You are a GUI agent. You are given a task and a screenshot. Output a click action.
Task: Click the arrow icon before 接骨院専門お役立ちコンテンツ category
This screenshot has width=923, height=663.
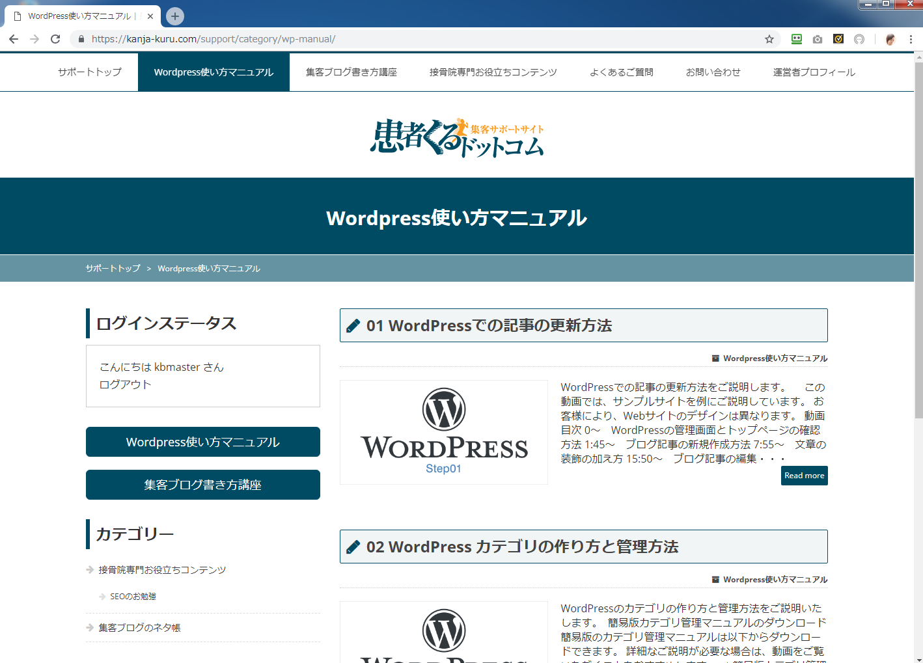point(90,570)
